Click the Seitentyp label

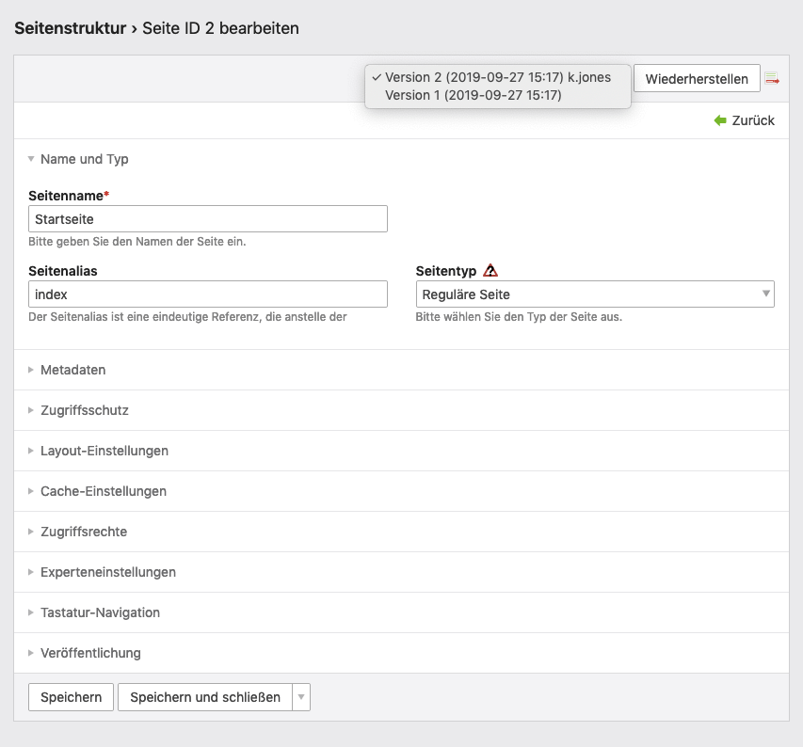click(445, 271)
